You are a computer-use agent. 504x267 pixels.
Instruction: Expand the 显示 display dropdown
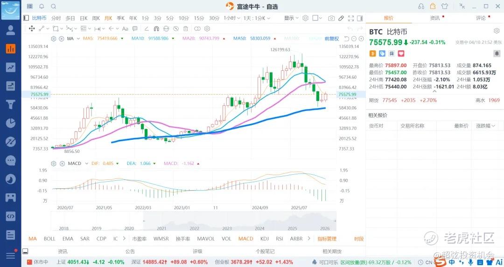[291, 18]
